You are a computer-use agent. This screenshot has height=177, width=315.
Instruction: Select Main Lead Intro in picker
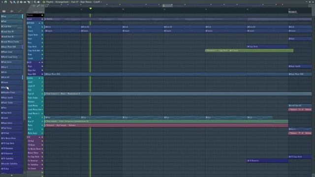(x=12, y=57)
